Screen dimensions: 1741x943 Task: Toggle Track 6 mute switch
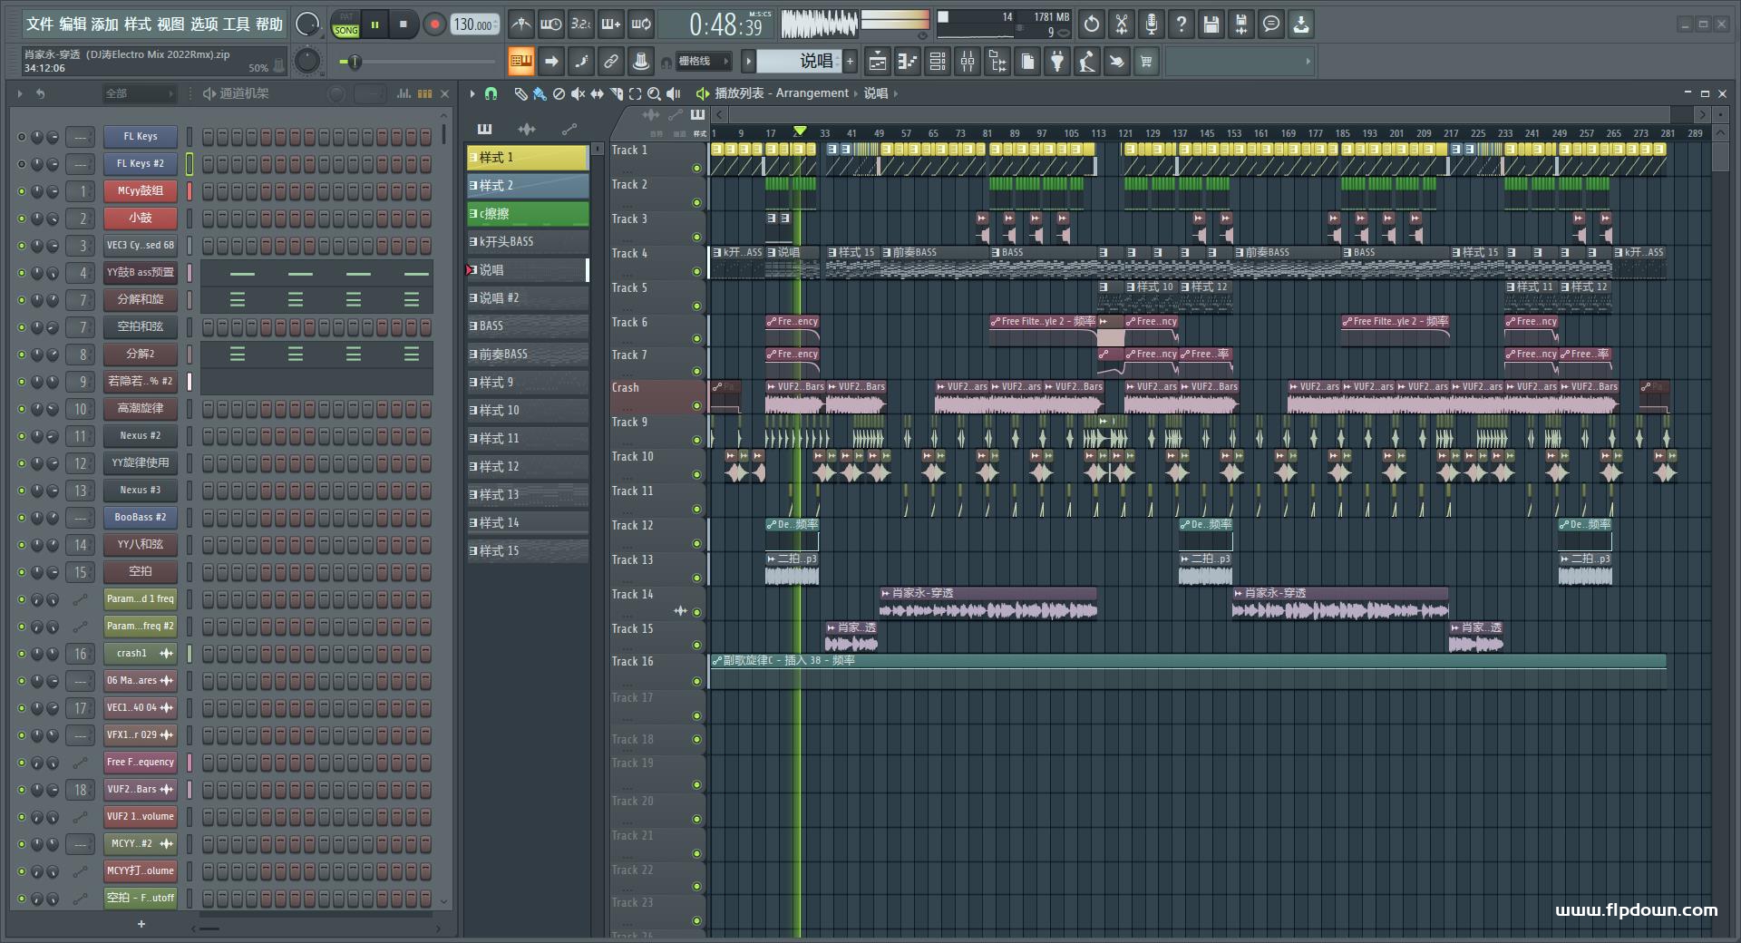click(x=696, y=338)
